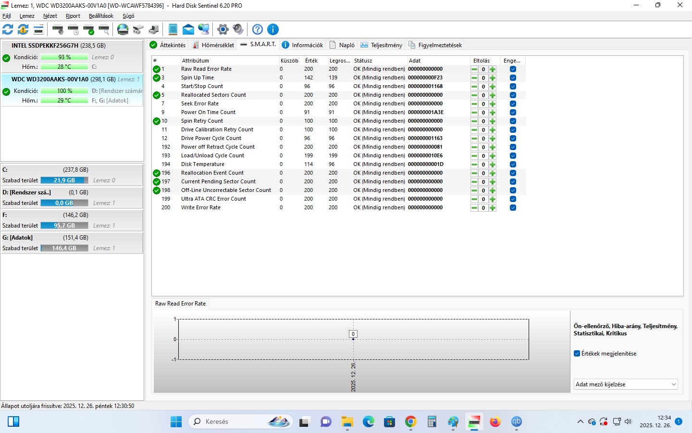Click the WDC Hőm. 29 °C bar
Image resolution: width=692 pixels, height=433 pixels.
64,101
